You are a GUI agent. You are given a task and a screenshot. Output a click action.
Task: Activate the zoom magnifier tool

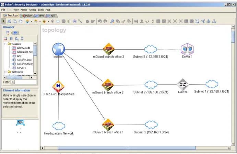pyautogui.click(x=9, y=22)
